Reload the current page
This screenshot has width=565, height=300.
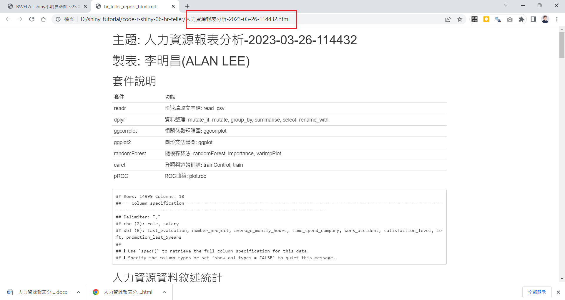32,19
